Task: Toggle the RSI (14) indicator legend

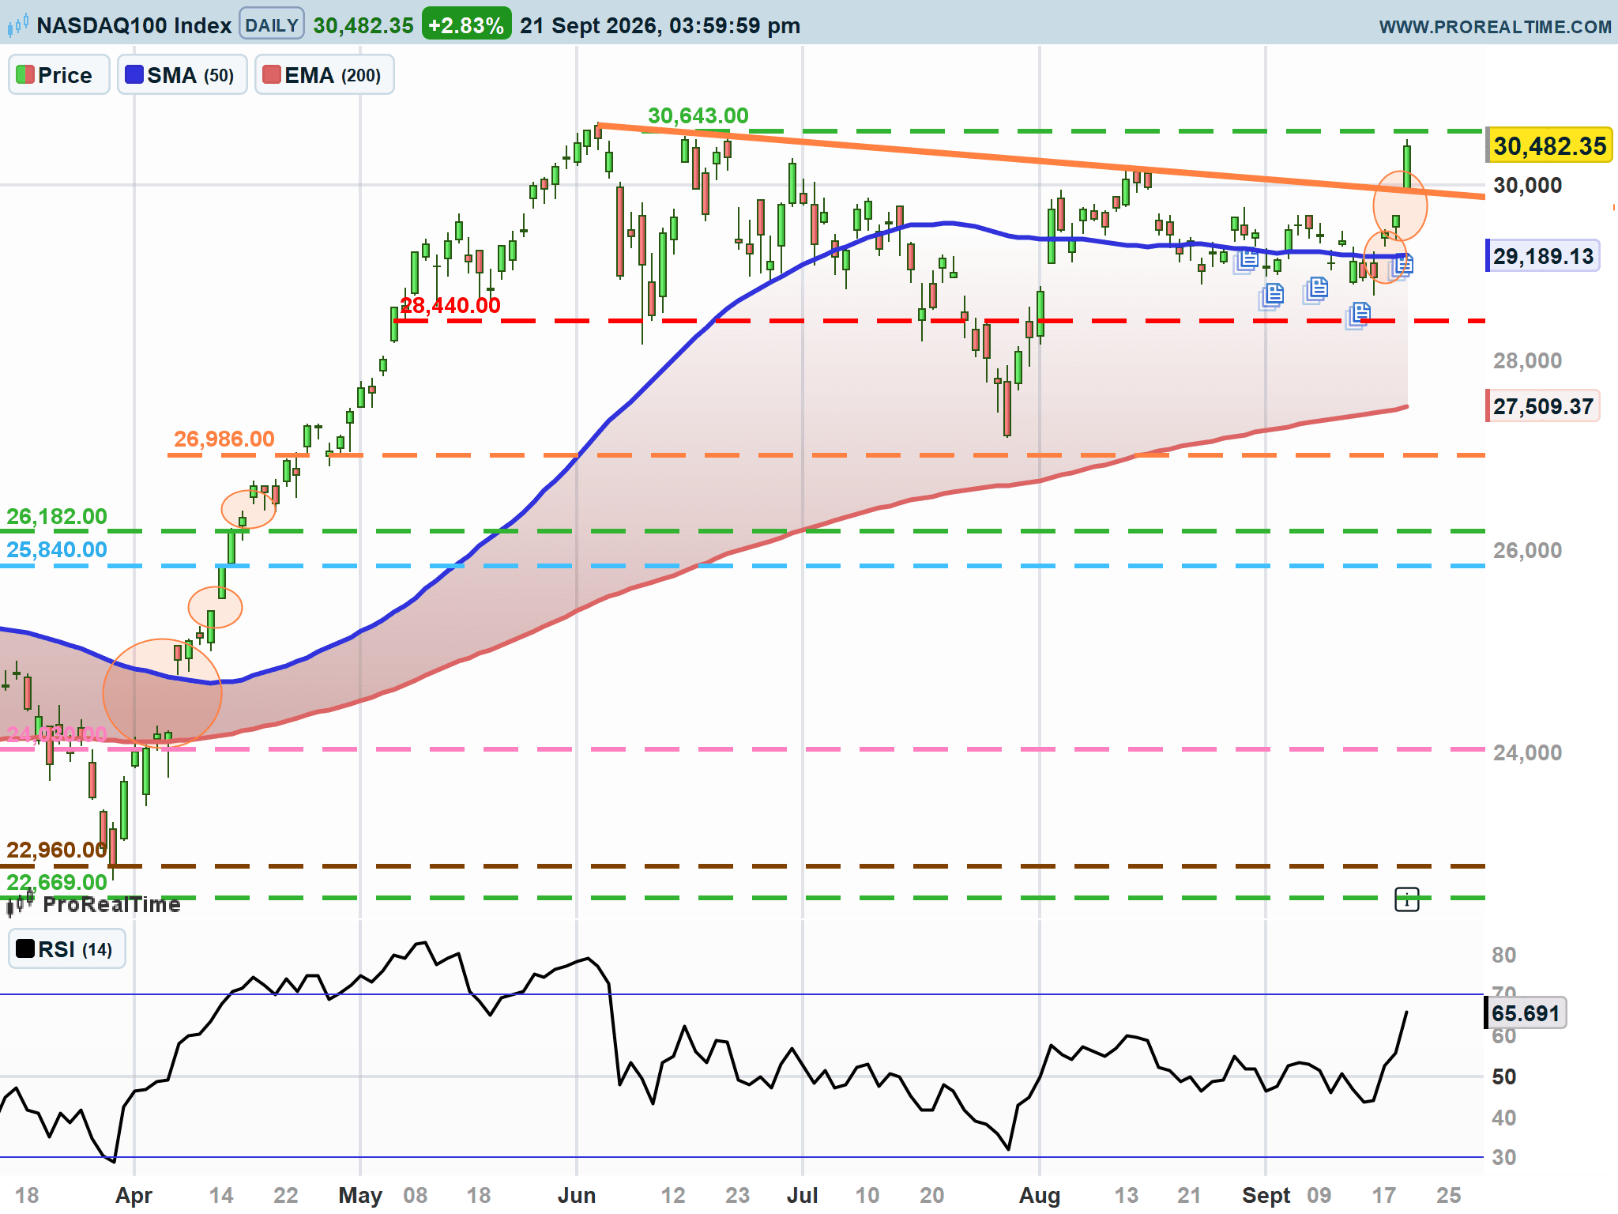Action: coord(67,949)
